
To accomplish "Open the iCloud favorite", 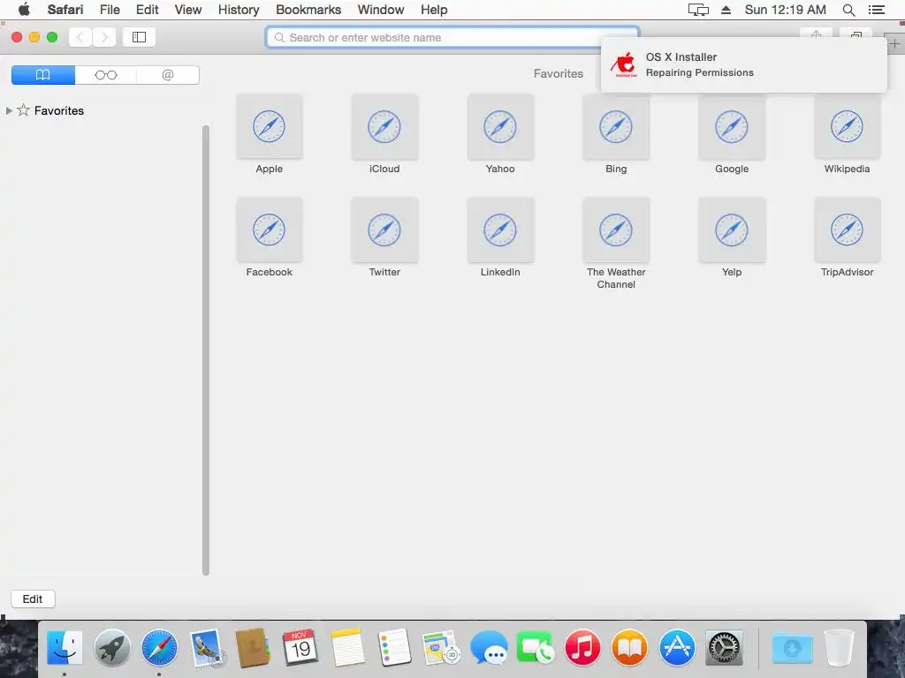I will [384, 127].
